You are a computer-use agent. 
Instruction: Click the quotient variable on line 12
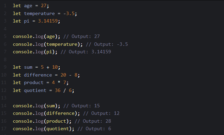tap(35, 91)
